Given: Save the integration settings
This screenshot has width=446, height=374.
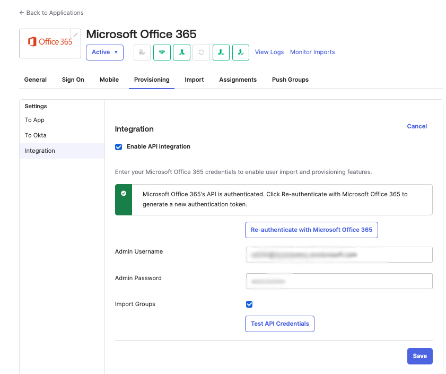Looking at the screenshot, I should tap(419, 356).
